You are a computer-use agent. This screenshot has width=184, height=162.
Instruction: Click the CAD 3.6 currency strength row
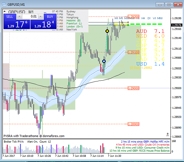[150, 59]
